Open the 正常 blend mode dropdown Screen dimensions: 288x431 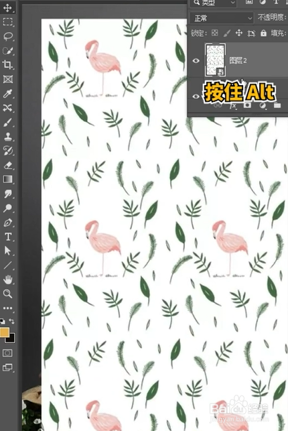point(222,18)
